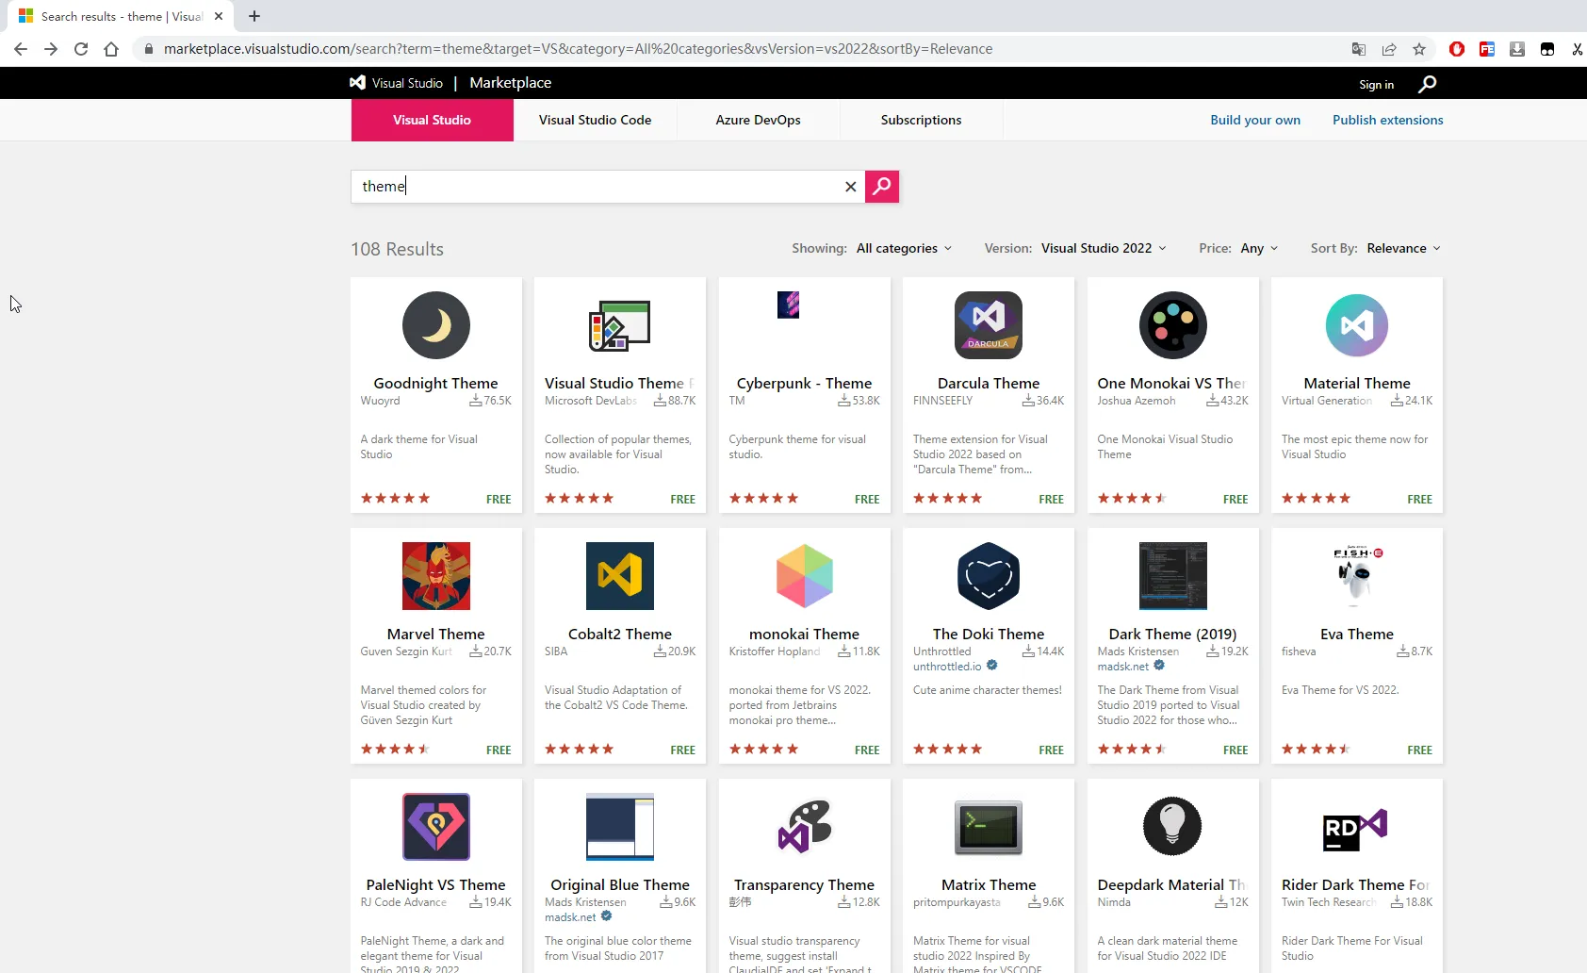Open the Cobalt2 Theme icon

tap(619, 576)
